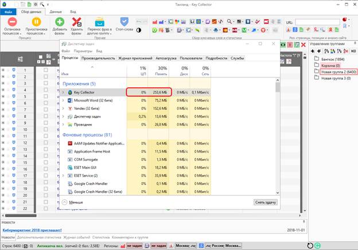Image resolution: width=358 pixels, height=250 pixels.
Task: Tick the checkbox in row 17
Action: (x=46, y=175)
